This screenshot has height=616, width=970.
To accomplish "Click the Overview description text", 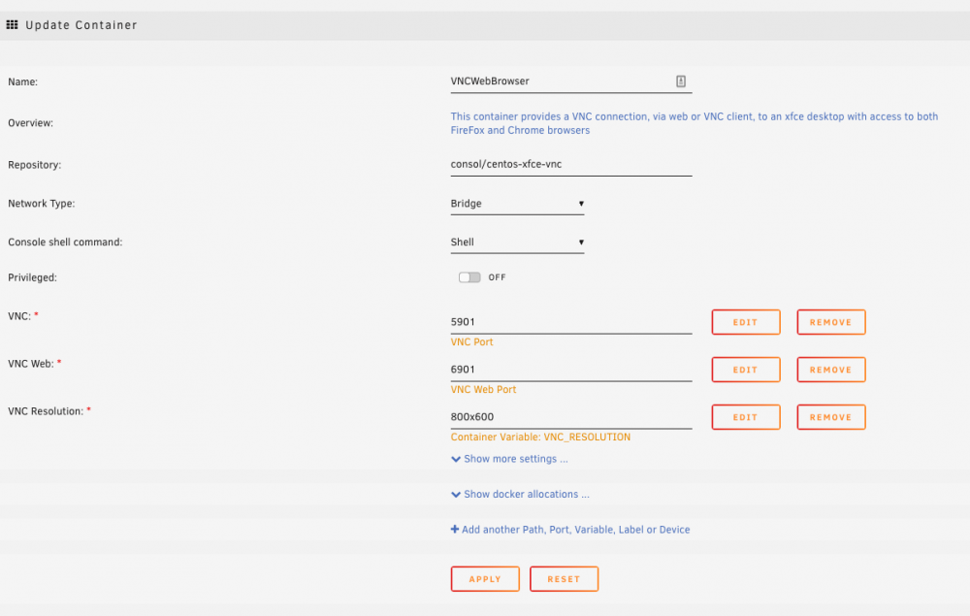I will (695, 123).
